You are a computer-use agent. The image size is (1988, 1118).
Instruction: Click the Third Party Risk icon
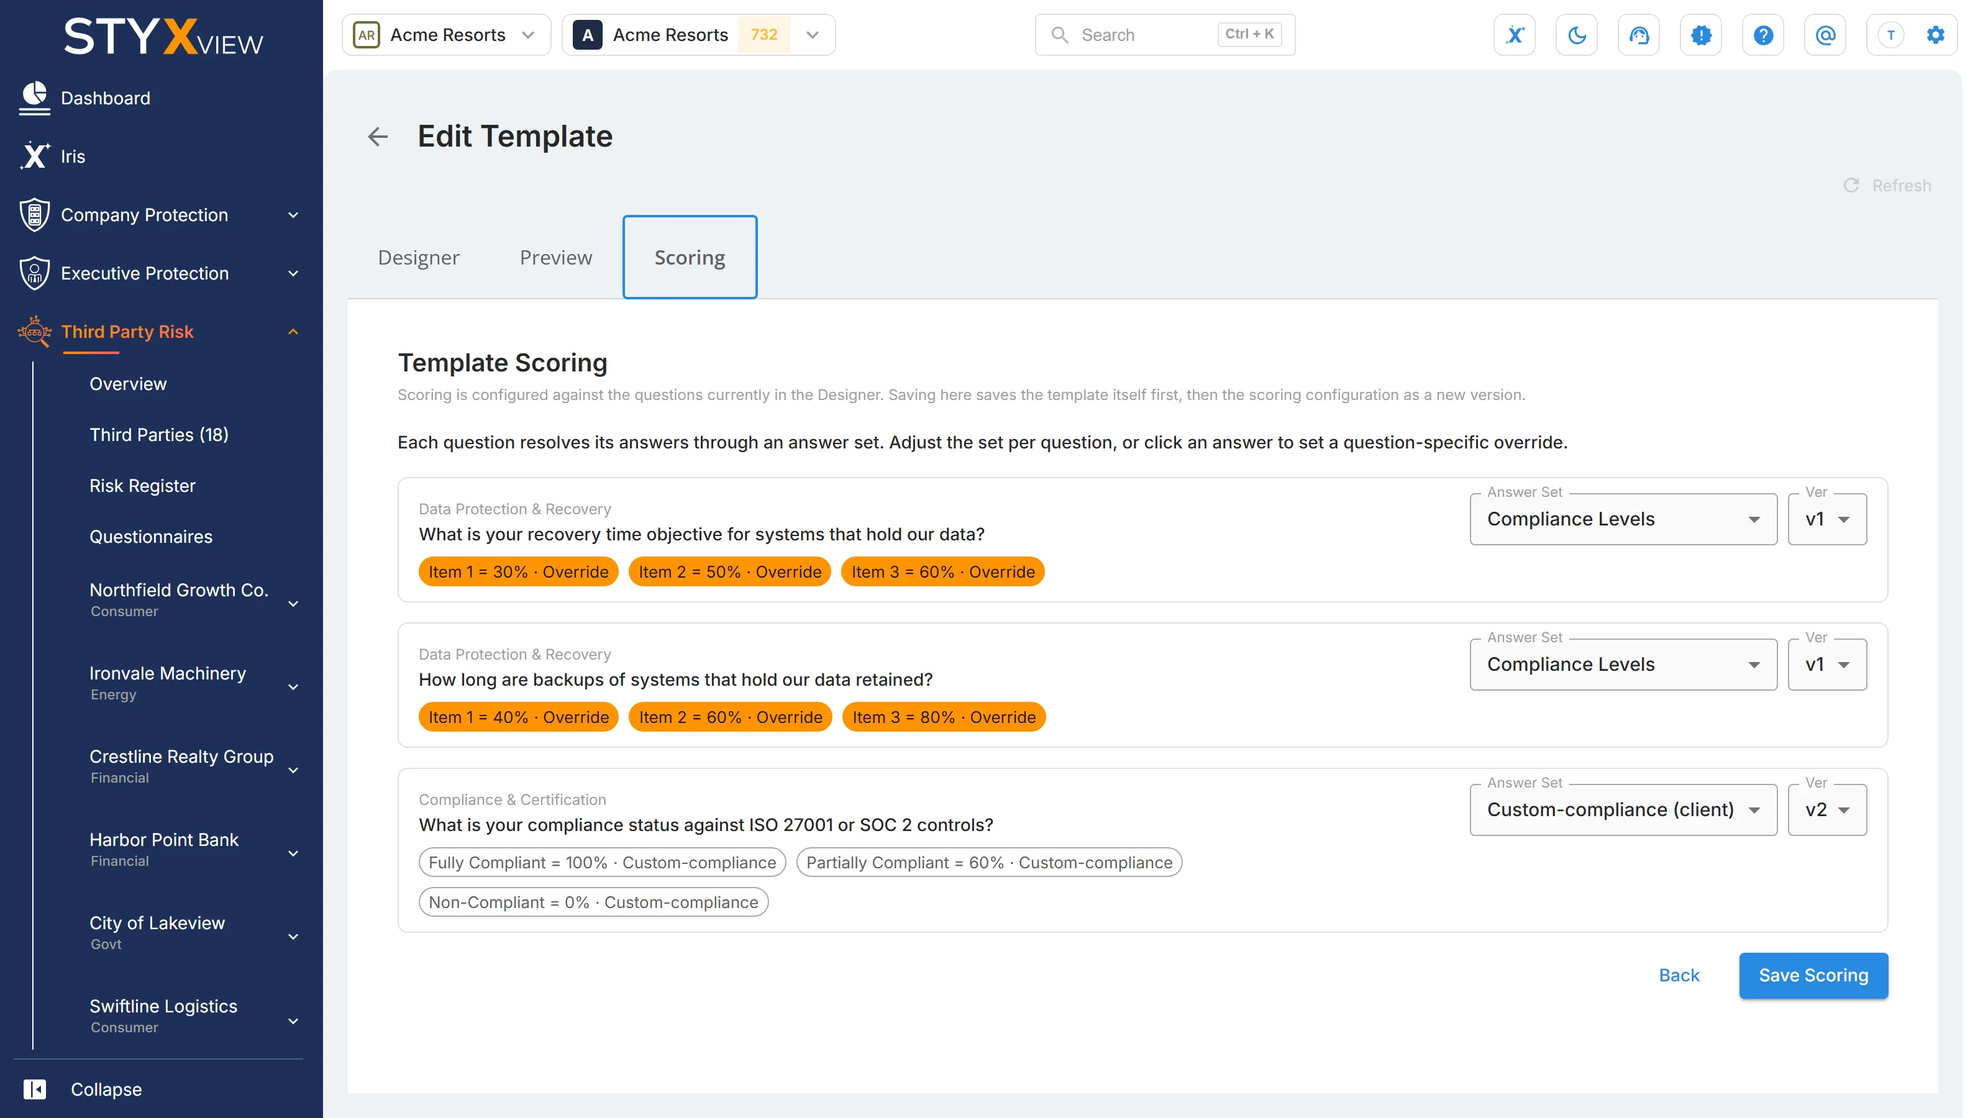pos(35,332)
